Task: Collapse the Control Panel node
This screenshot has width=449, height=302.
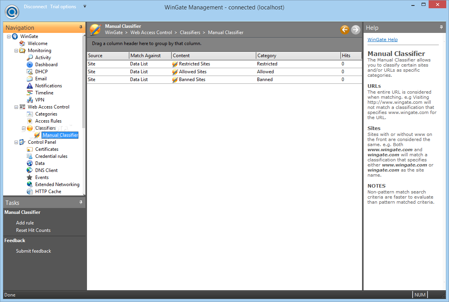Action: click(x=16, y=142)
